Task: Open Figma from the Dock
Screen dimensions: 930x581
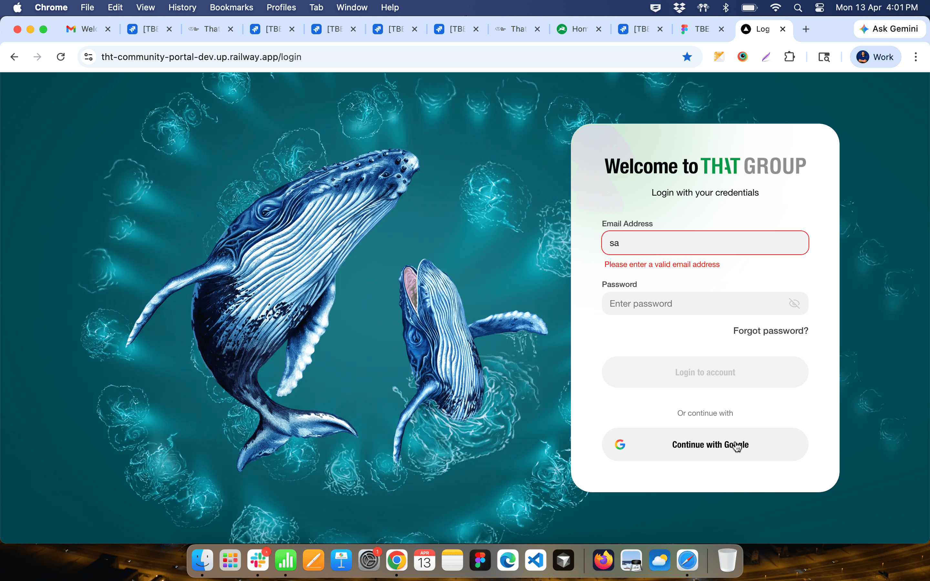Action: (x=480, y=561)
